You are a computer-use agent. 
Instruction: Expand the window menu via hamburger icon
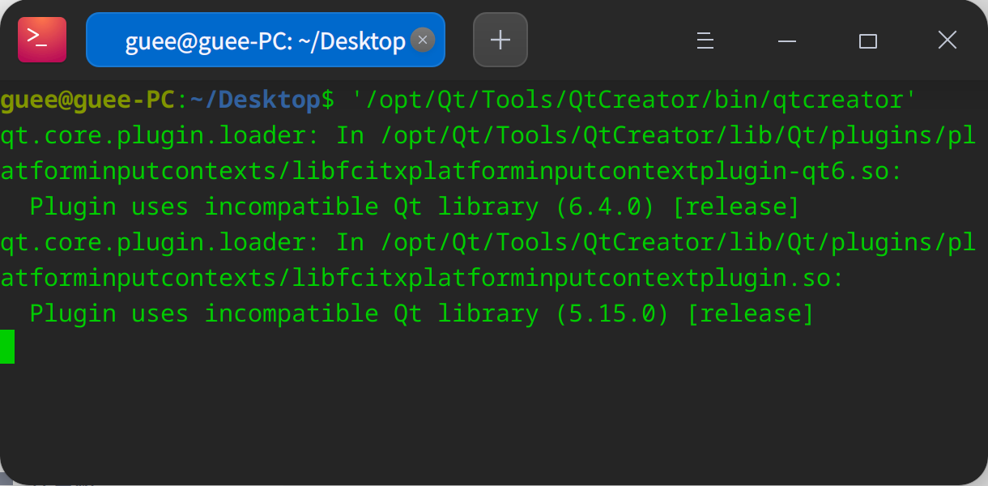(x=704, y=39)
